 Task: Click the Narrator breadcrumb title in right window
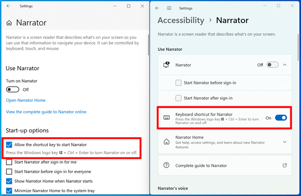point(232,20)
